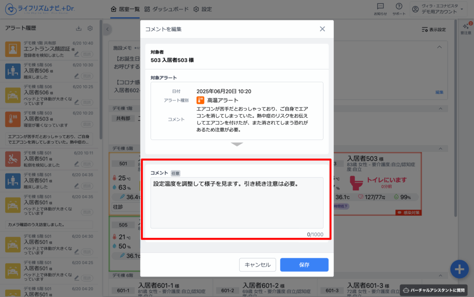
Task: Expand the target alert details triangle
Action: tap(237, 144)
